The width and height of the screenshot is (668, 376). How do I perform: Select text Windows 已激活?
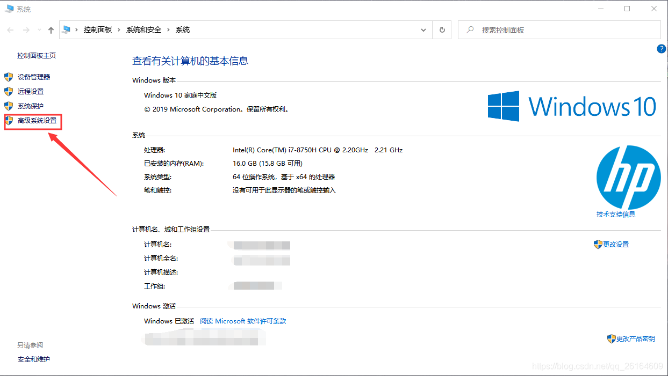[x=169, y=321]
